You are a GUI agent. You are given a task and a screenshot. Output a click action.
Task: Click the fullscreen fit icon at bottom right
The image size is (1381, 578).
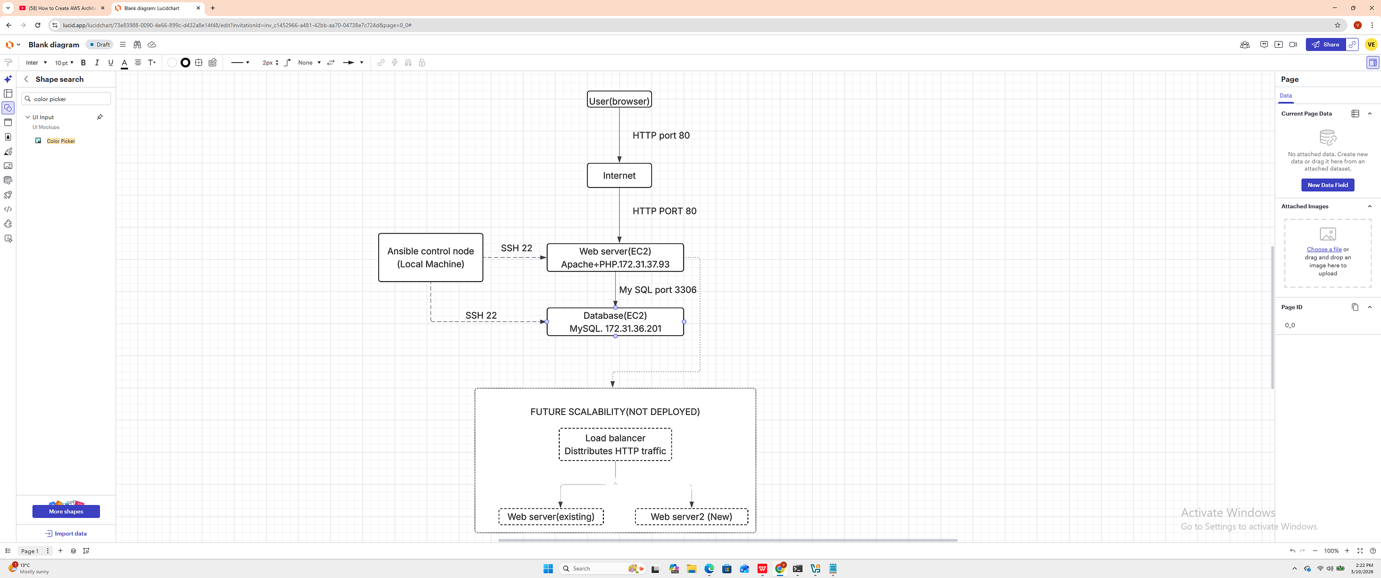(1360, 551)
